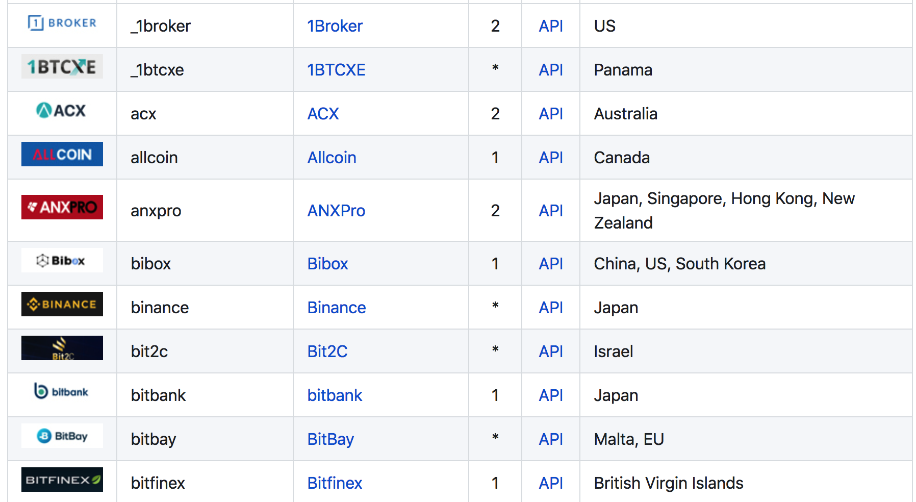
Task: Click the Bitfinex dark logo
Action: tap(62, 480)
